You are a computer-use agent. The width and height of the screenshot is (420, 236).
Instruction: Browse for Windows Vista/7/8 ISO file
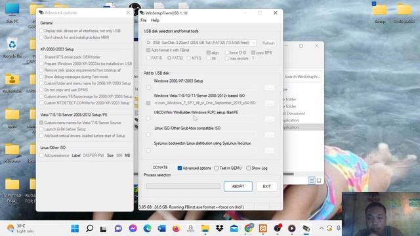coord(270,103)
